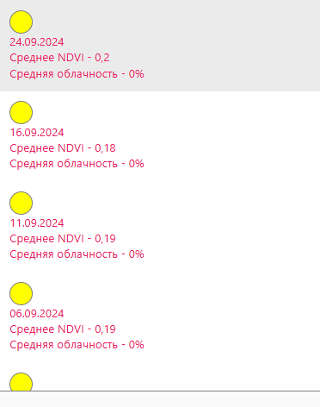
Task: Click yellow circle above 11.09.2024
Action: point(21,203)
